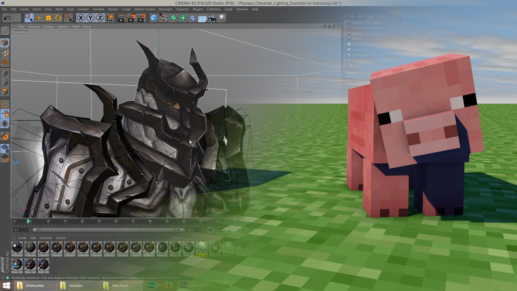
Task: Select the Reflective material thumbnail
Action: pos(17,249)
